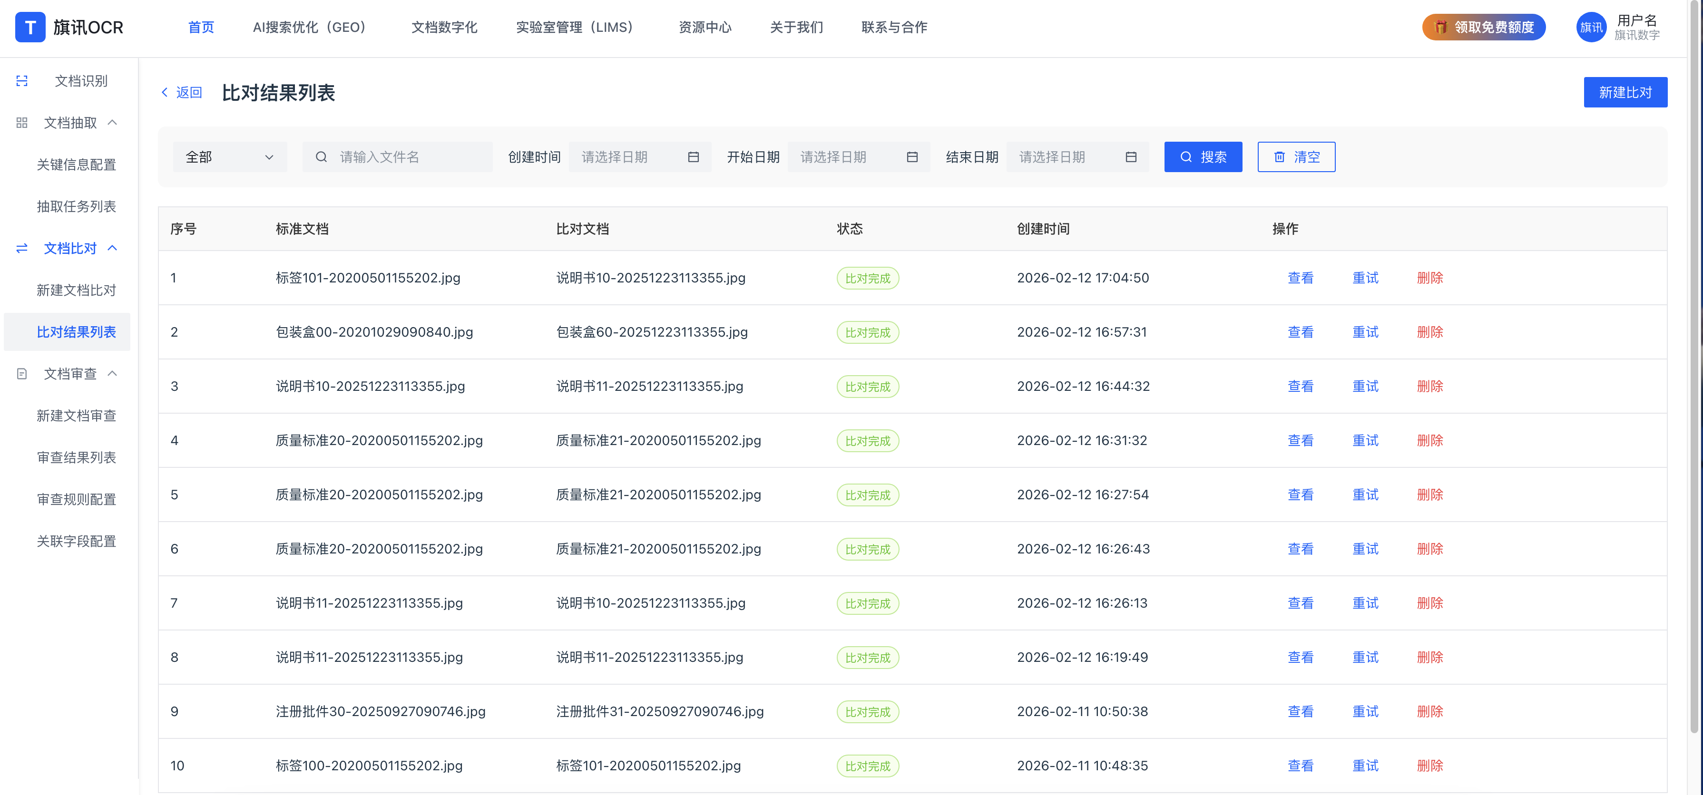
Task: Open 新建文档比对 in the sidebar
Action: [76, 290]
